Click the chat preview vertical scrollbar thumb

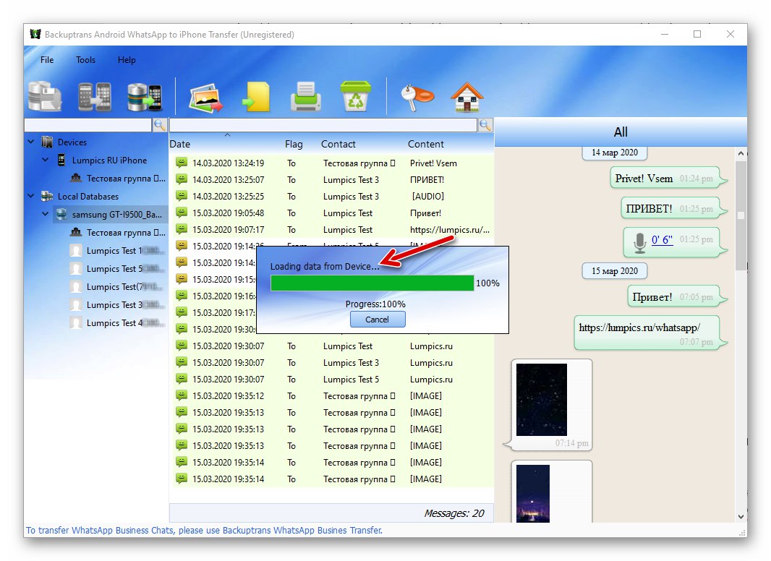(741, 215)
